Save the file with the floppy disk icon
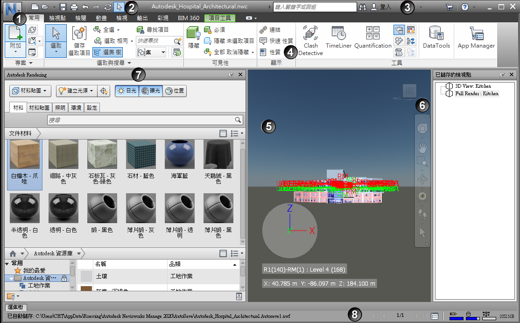This screenshot has height=323, width=520. 63,7
